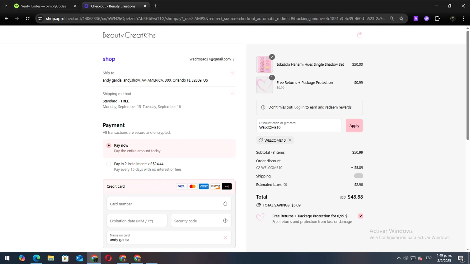The width and height of the screenshot is (470, 264).
Task: Uncheck Free Returns + Package Protection
Action: pyautogui.click(x=361, y=216)
